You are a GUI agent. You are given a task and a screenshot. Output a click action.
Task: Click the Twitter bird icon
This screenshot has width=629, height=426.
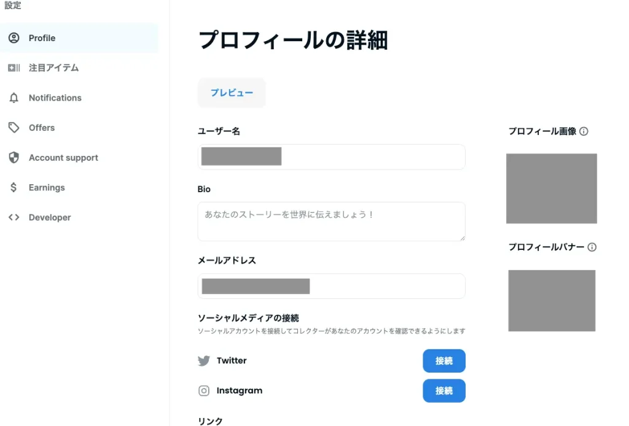pyautogui.click(x=204, y=361)
